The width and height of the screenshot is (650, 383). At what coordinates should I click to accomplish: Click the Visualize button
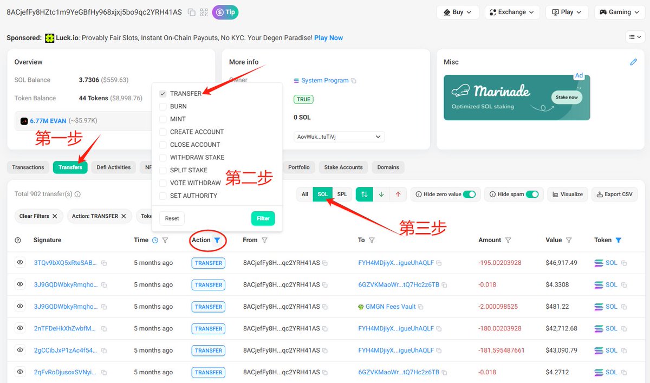(x=568, y=194)
